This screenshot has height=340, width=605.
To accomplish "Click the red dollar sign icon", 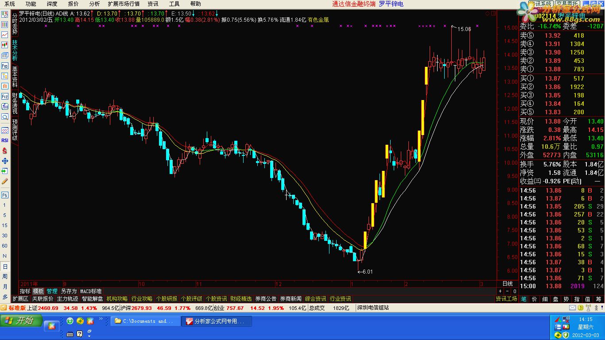I will [x=5, y=151].
